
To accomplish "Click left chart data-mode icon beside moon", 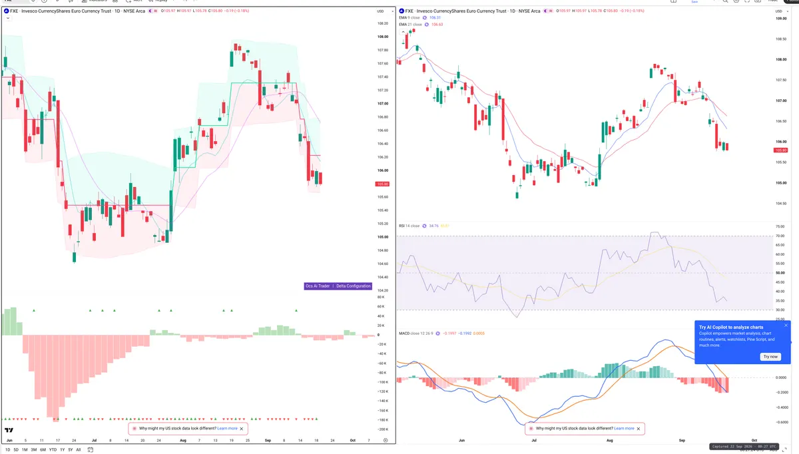I will 156,11.
